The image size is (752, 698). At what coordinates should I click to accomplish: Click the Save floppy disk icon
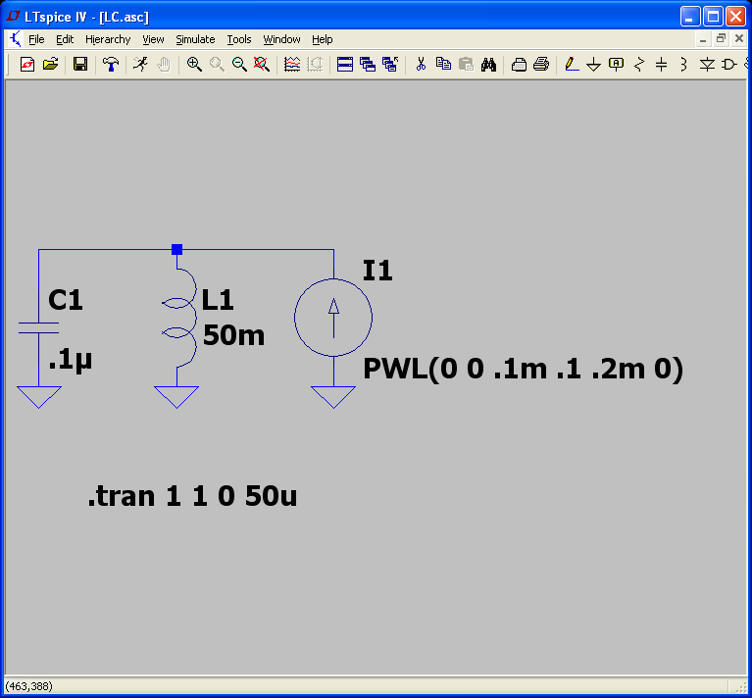tap(80, 65)
